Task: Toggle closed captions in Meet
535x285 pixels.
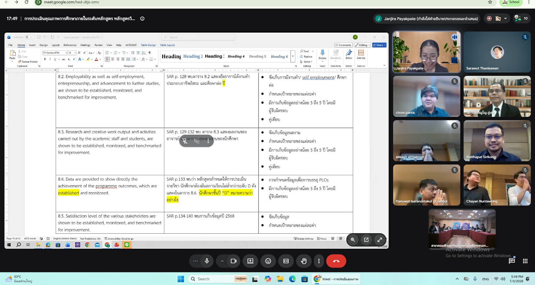Action: tap(286, 261)
